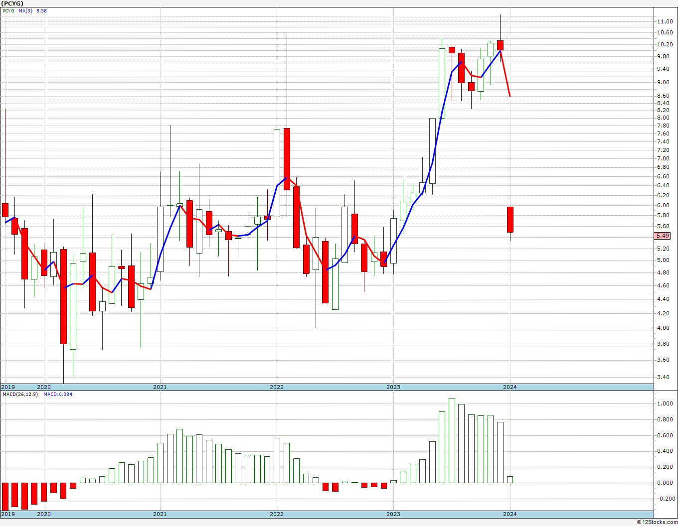This screenshot has height=526, width=678.
Task: Click the 8.60 price axis label
Action: tap(665, 96)
